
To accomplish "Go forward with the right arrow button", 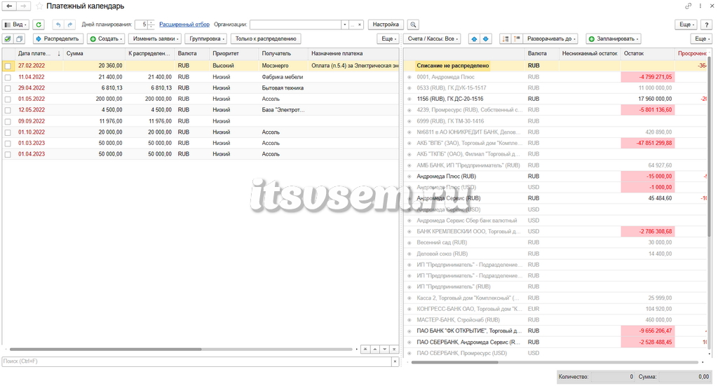I will [x=24, y=6].
